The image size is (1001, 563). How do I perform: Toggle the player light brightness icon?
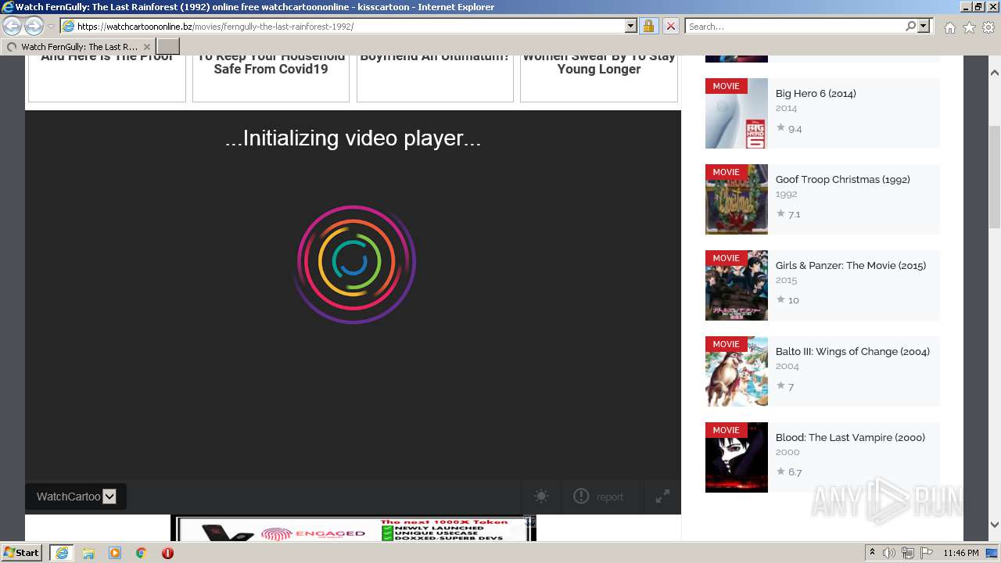click(x=541, y=497)
